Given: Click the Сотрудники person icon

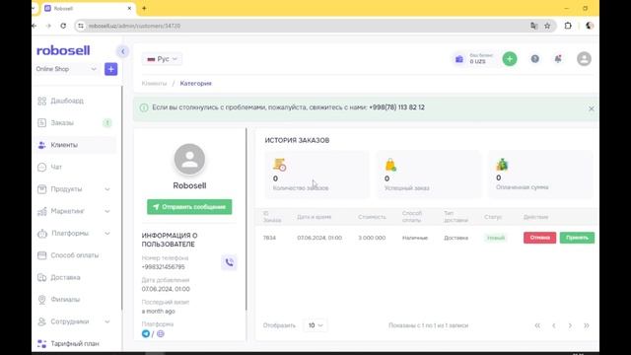Looking at the screenshot, I should click(41, 321).
